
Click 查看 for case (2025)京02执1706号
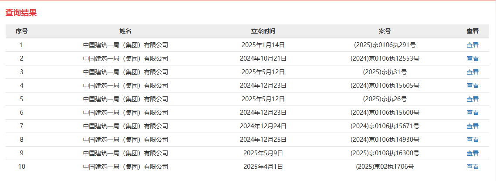click(472, 167)
